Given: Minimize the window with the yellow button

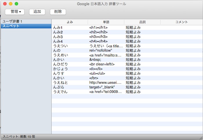Looking at the screenshot, I should [11, 4].
